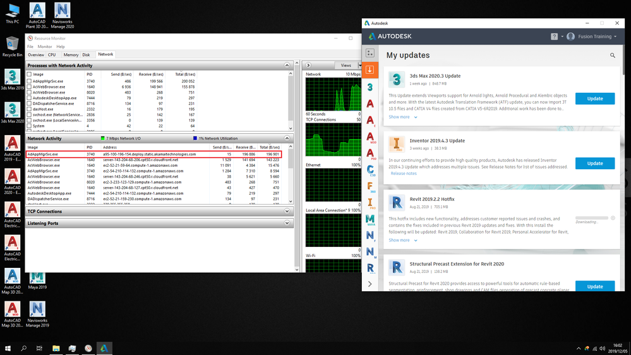Image resolution: width=631 pixels, height=355 pixels.
Task: Check the System process checkbox
Action: point(29,126)
